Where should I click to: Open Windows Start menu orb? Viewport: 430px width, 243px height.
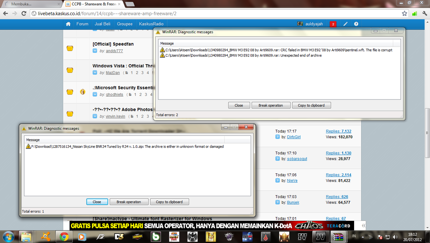pyautogui.click(x=9, y=237)
